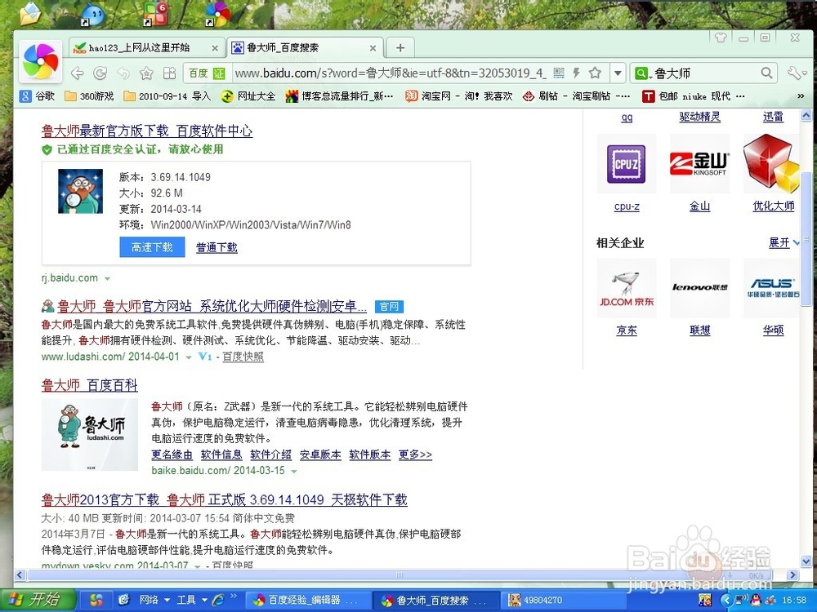The width and height of the screenshot is (817, 612).
Task: Click the 开始 Start button
Action: pos(38,600)
